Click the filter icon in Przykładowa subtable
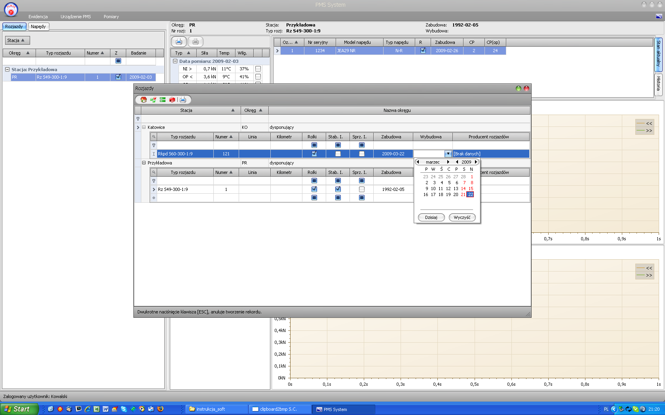 coord(154,181)
